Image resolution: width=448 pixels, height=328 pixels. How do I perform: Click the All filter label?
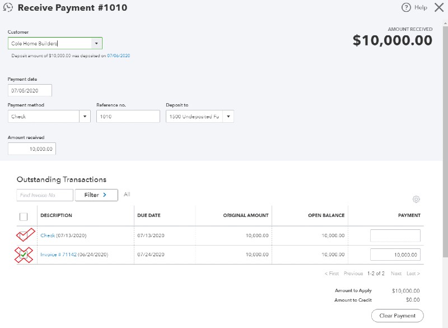(x=127, y=195)
